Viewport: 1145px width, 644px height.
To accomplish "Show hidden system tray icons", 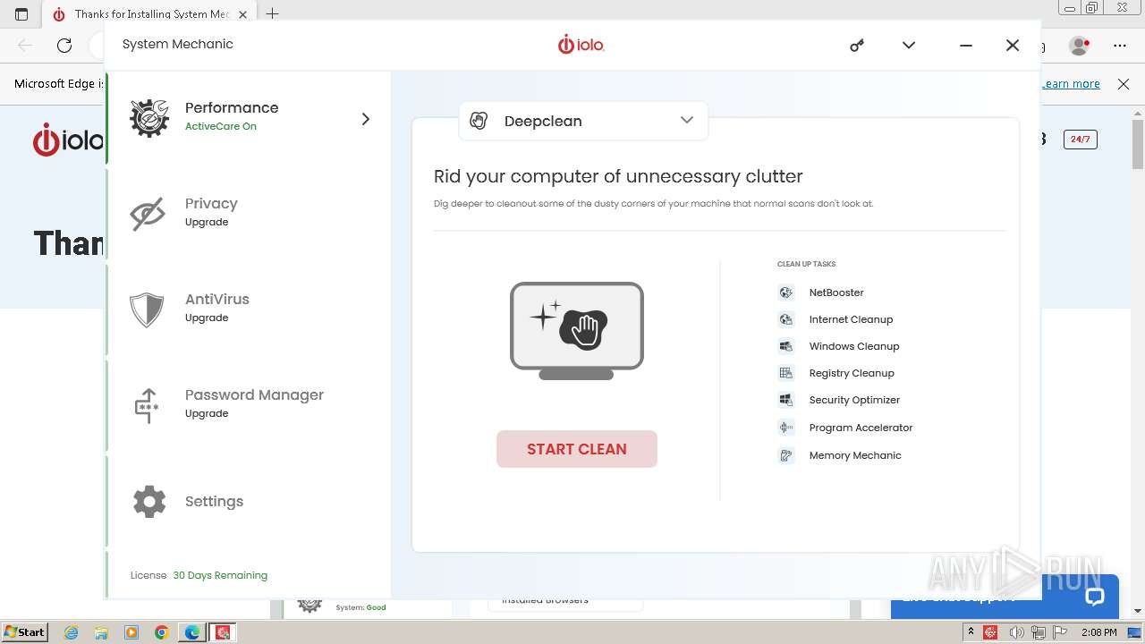I will [971, 632].
